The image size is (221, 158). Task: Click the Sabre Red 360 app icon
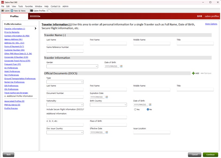click(x=2, y=2)
